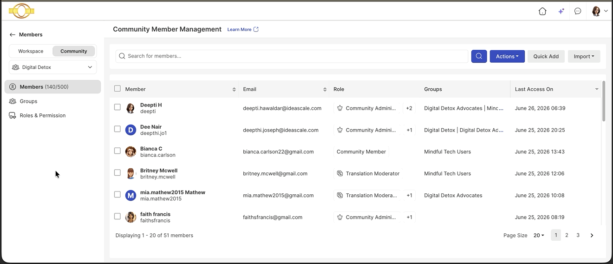The height and width of the screenshot is (264, 613).
Task: Check the box for Deepti H
Action: [117, 107]
